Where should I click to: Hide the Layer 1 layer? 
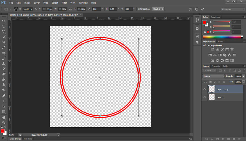[x=205, y=97]
